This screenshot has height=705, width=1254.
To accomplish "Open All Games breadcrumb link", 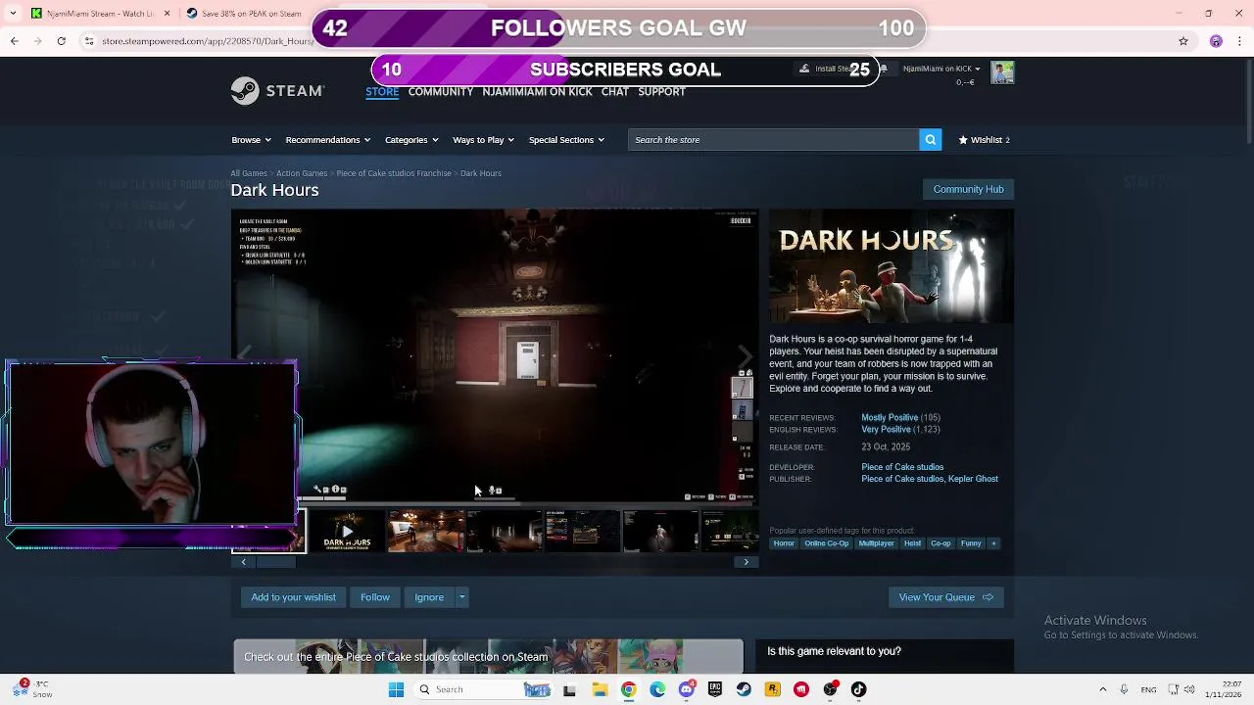I will tap(249, 173).
